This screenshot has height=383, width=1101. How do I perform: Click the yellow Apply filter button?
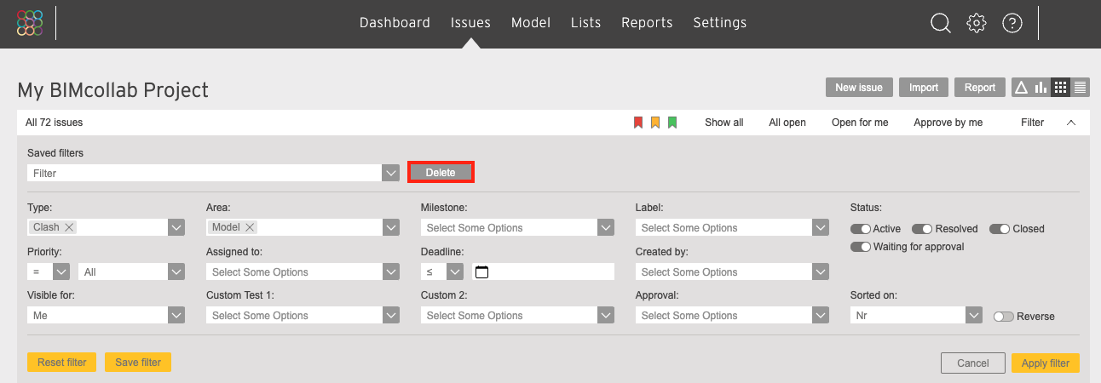[1046, 363]
